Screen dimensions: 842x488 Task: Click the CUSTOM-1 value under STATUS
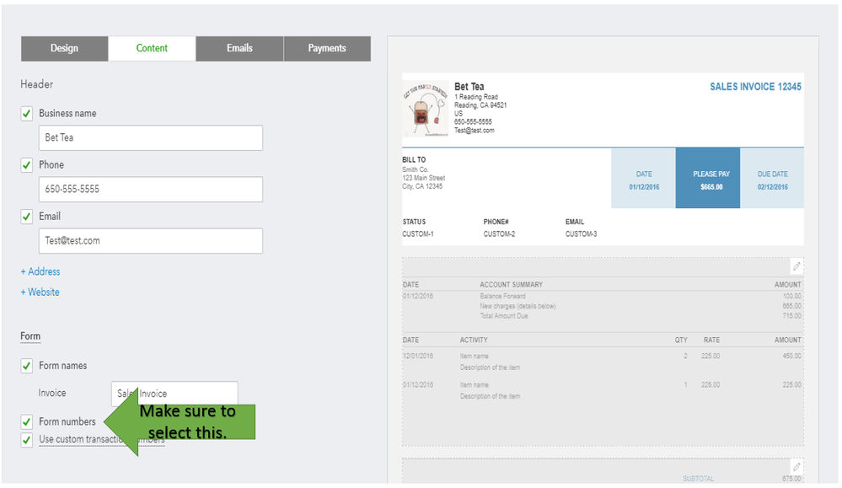(418, 234)
